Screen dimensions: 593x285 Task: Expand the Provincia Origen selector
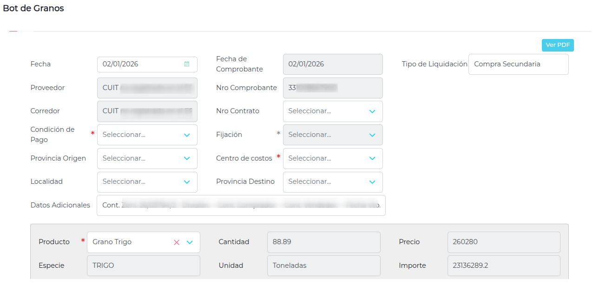coord(147,158)
